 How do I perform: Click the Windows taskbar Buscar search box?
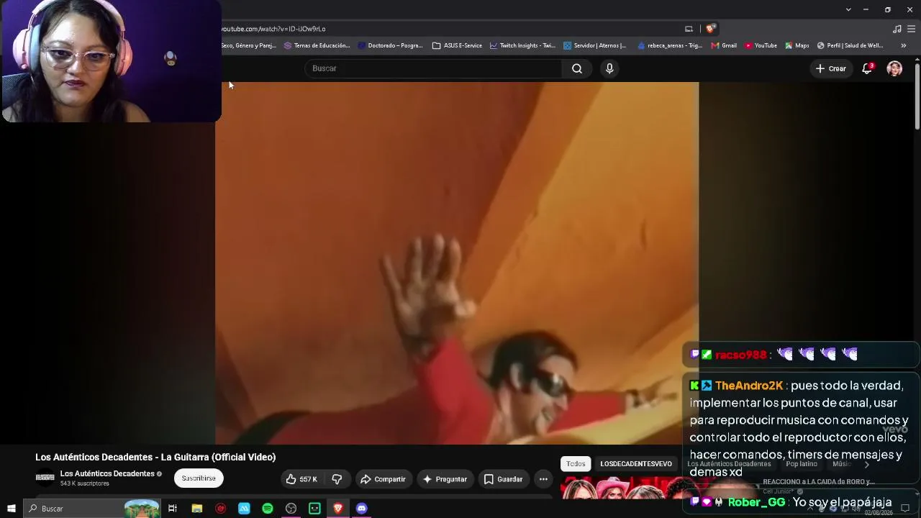click(91, 509)
